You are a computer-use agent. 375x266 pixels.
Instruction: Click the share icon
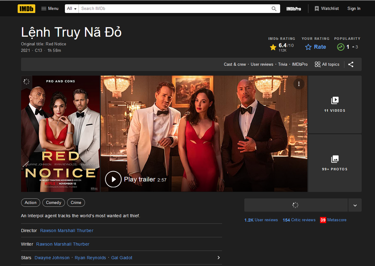(x=351, y=64)
